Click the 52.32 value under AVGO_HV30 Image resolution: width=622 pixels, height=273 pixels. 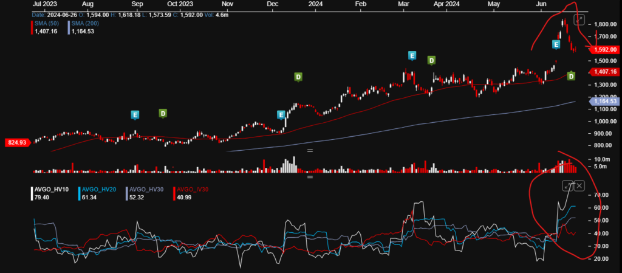pyautogui.click(x=136, y=197)
